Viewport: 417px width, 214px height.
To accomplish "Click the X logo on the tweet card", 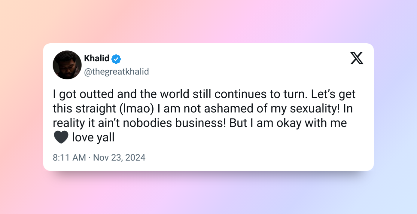I will (x=357, y=58).
